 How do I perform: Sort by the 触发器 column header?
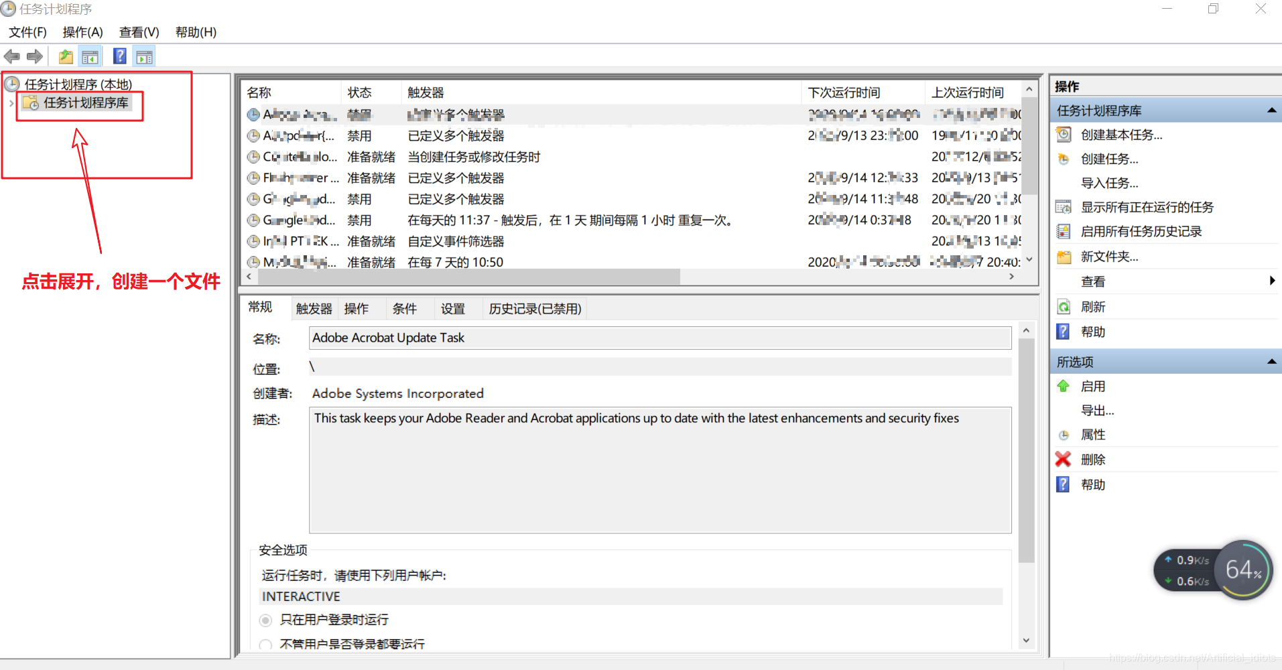point(601,92)
